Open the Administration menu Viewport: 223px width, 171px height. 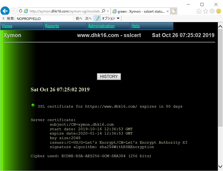pyautogui.click(x=101, y=26)
